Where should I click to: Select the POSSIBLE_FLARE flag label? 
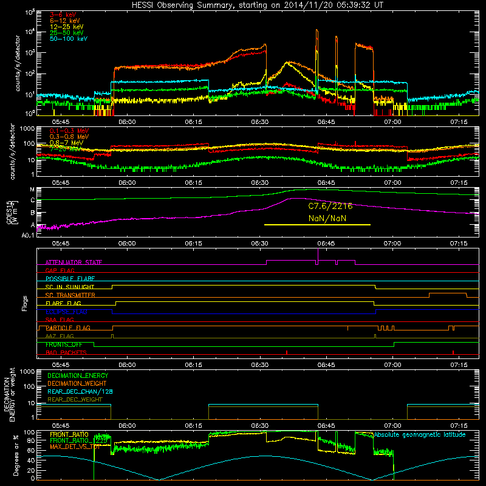[x=70, y=278]
